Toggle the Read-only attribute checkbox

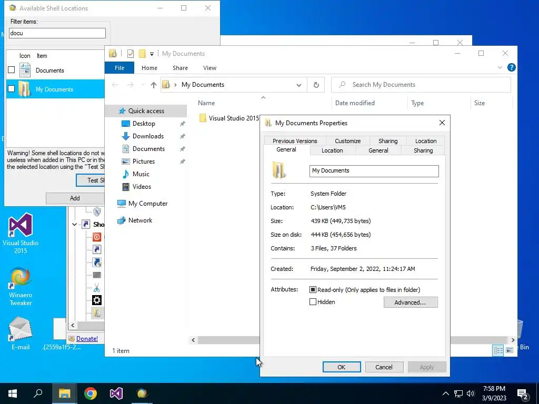click(x=313, y=290)
